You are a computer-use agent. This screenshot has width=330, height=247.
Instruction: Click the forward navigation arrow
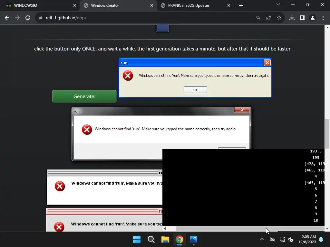[17, 18]
